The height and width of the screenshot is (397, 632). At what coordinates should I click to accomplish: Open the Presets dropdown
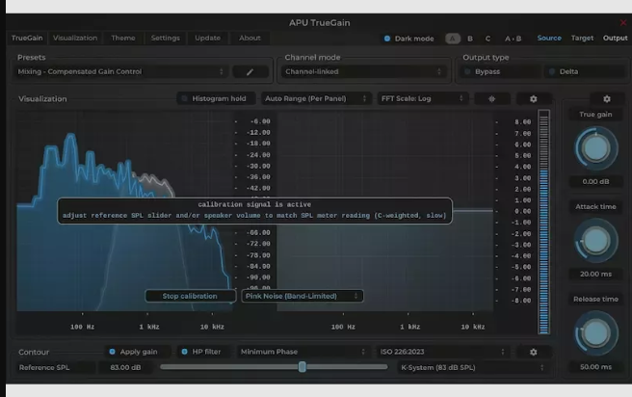click(121, 71)
